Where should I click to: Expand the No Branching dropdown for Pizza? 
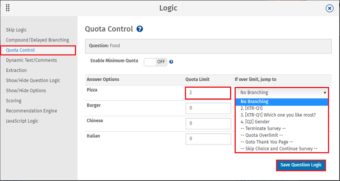(282, 93)
